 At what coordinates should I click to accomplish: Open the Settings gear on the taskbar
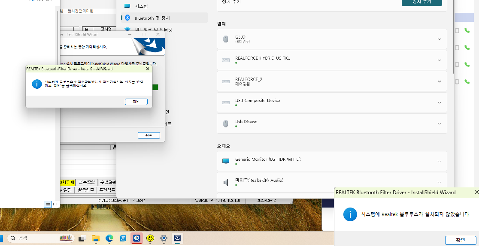(164, 238)
